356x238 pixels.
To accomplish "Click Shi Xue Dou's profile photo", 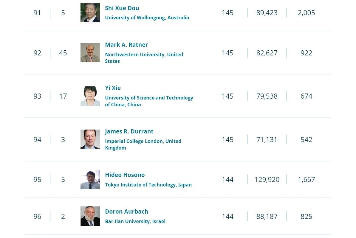I will [x=90, y=13].
